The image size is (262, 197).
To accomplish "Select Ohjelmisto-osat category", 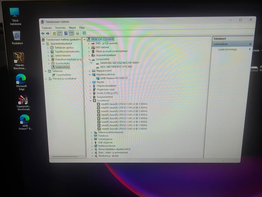I will (x=106, y=89).
